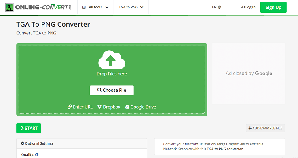Viewport: 298px width, 158px height.
Task: Click the gear icon next to Optional Settings
Action: (22, 143)
